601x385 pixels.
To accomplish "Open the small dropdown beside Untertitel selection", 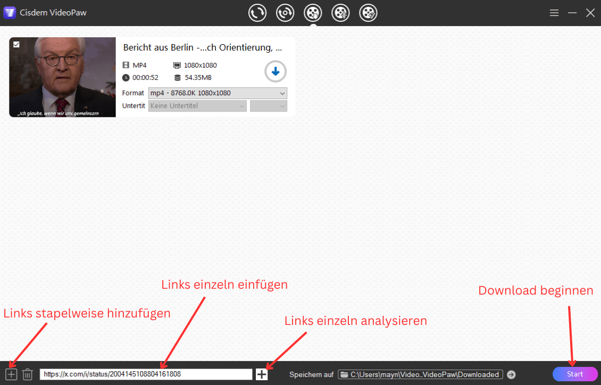I will (x=268, y=106).
